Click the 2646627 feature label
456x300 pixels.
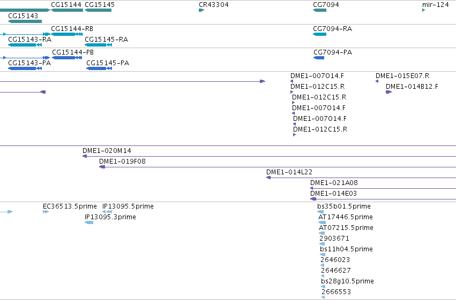click(335, 271)
